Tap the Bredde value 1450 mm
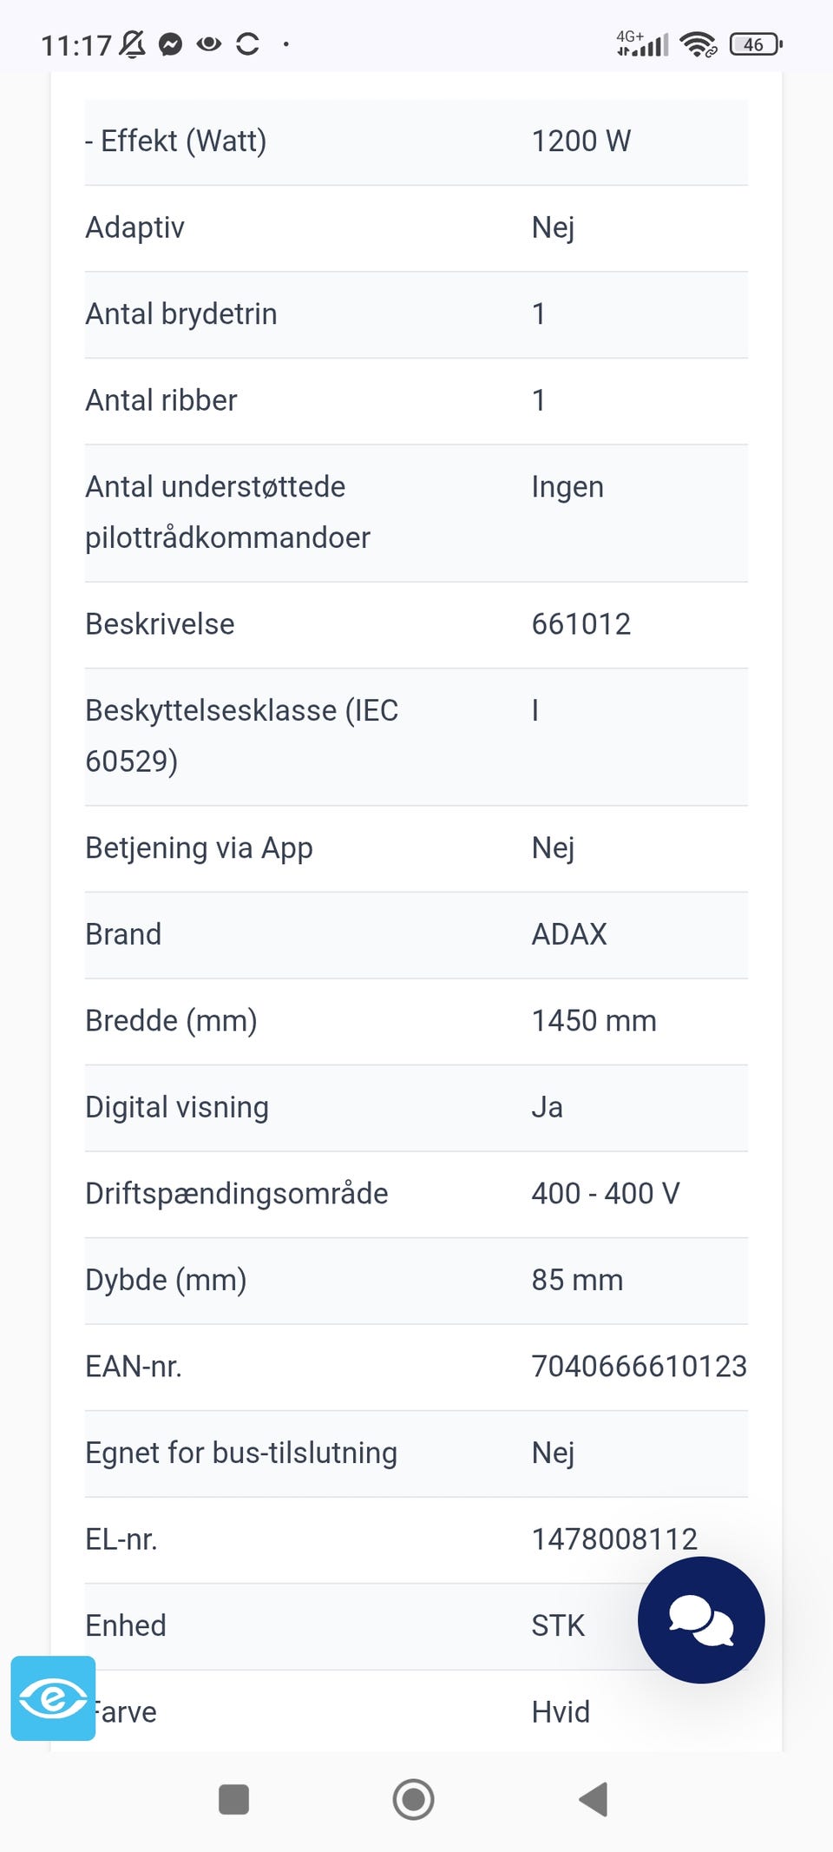 point(594,1021)
